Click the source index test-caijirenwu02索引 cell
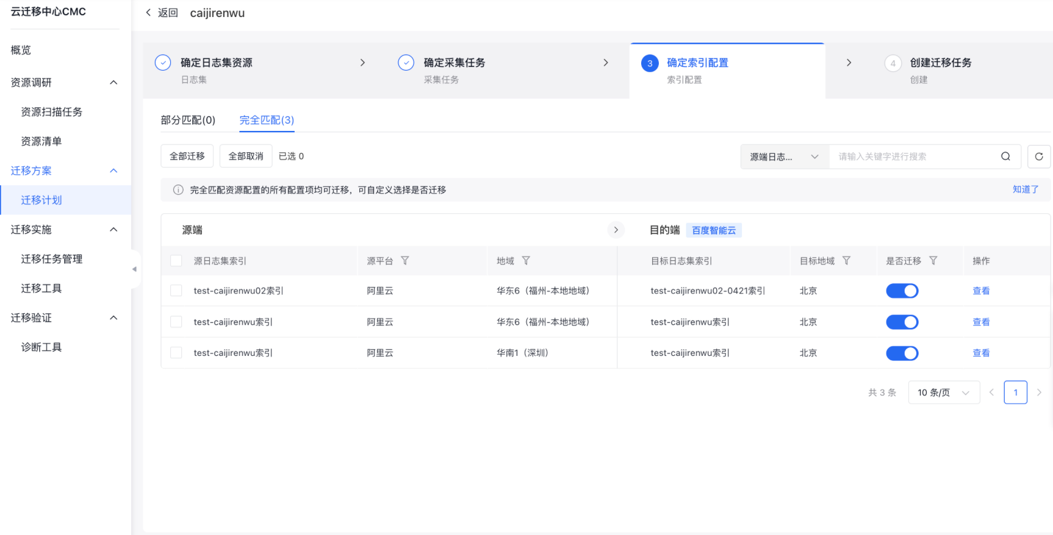This screenshot has height=535, width=1053. coord(239,291)
